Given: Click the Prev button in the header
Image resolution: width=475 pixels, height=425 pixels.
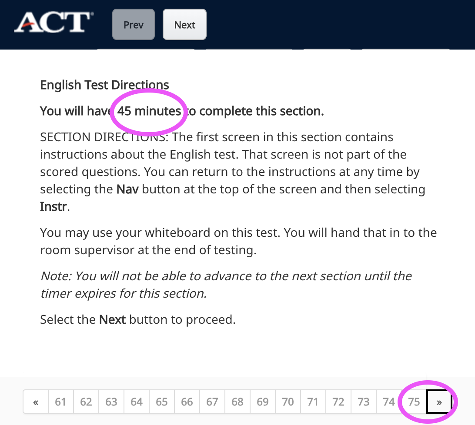Looking at the screenshot, I should pyautogui.click(x=133, y=25).
